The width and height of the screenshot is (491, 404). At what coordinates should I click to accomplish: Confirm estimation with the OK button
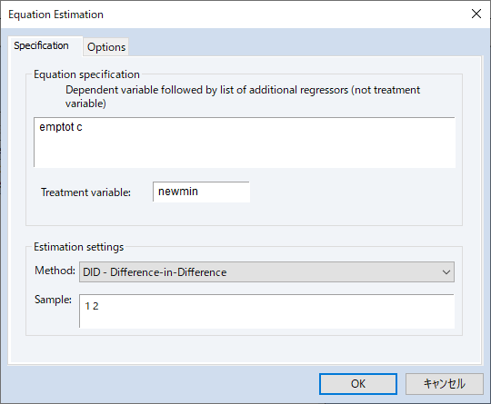[x=358, y=384]
